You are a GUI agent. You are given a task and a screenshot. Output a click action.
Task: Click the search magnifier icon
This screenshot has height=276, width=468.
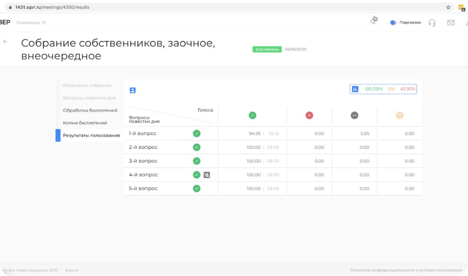(x=372, y=22)
